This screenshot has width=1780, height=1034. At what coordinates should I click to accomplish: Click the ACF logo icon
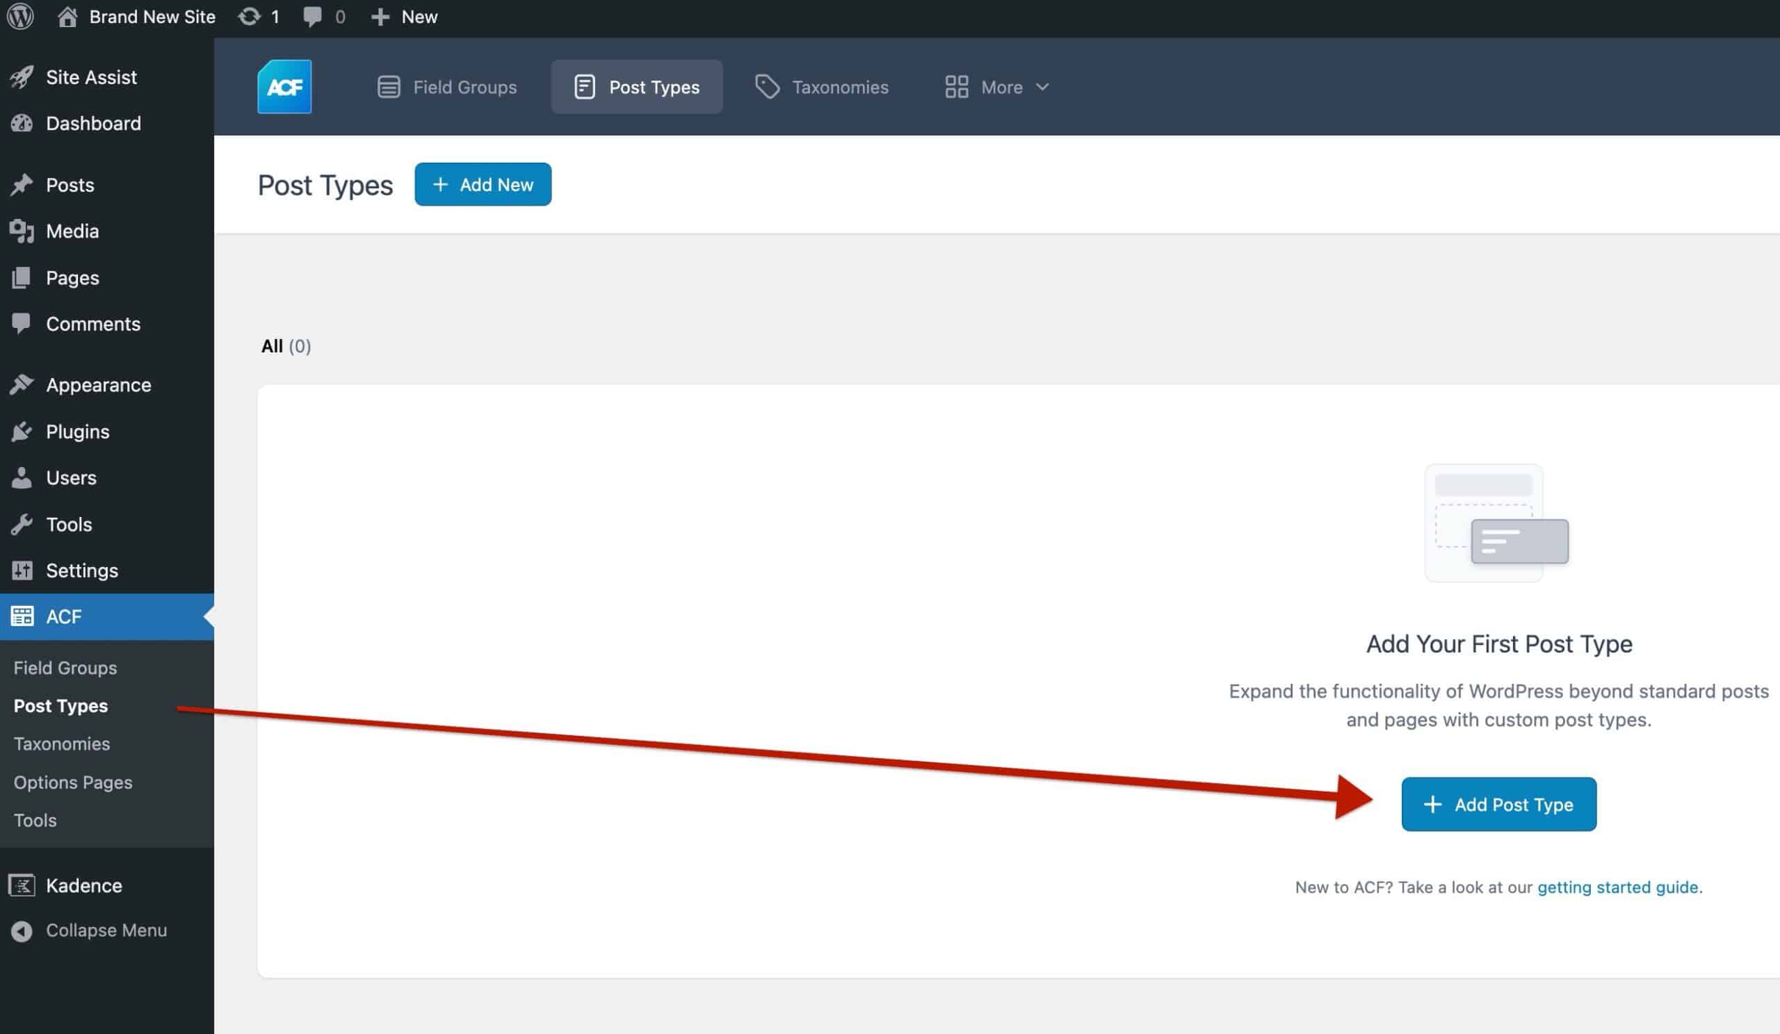(x=284, y=87)
